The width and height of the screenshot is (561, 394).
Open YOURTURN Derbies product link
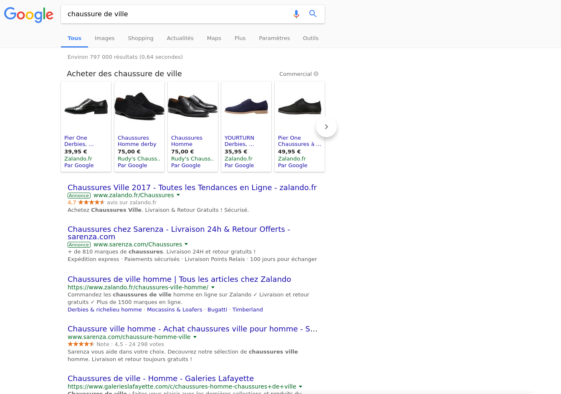point(239,141)
